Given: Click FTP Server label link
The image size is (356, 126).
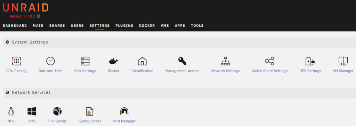Looking at the screenshot, I should click(x=57, y=121).
